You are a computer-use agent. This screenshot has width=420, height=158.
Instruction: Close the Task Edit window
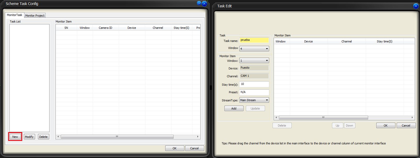416,6
